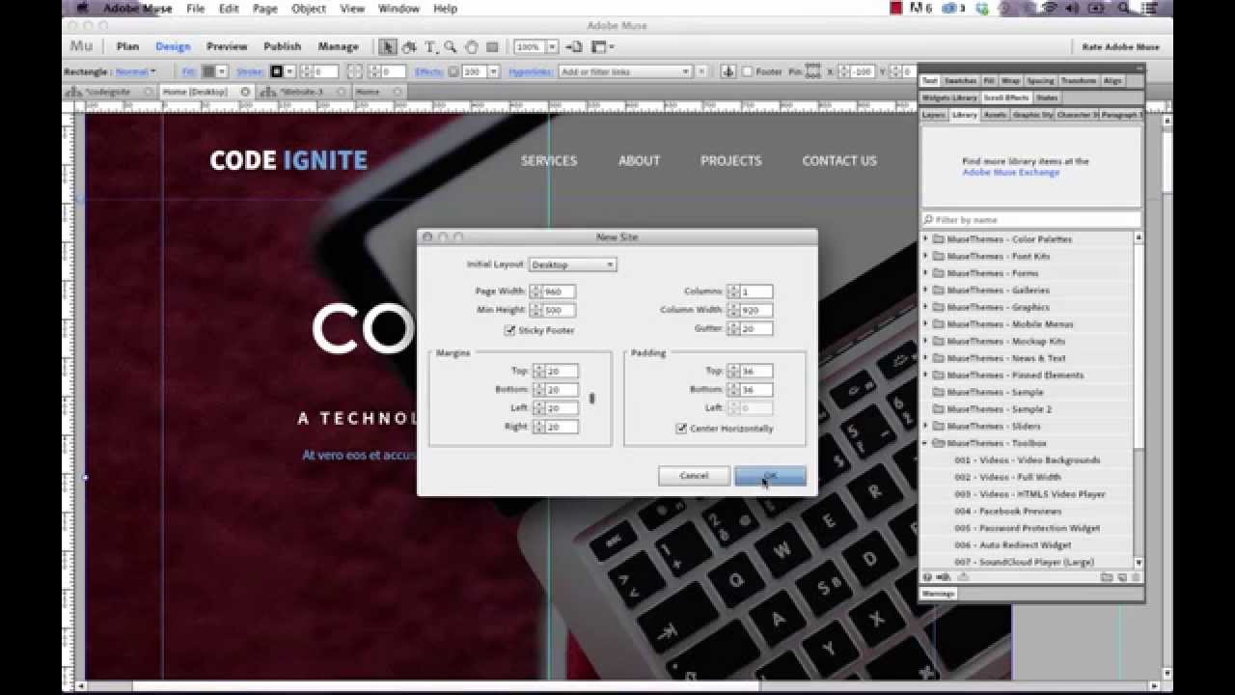
Task: Enable the Footer checkbox in toolbar
Action: 748,71
